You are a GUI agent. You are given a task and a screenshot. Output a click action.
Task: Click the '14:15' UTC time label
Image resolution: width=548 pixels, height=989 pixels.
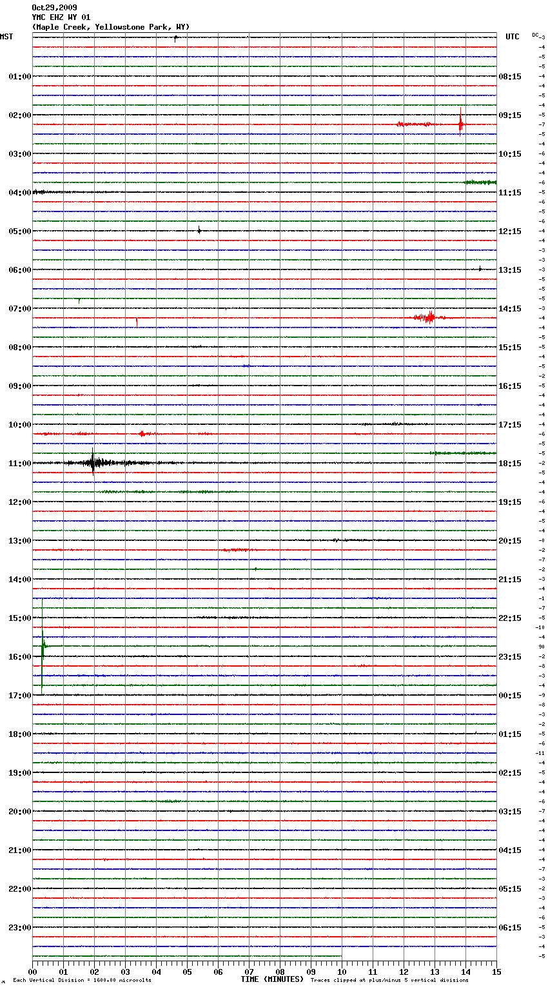[x=510, y=308]
